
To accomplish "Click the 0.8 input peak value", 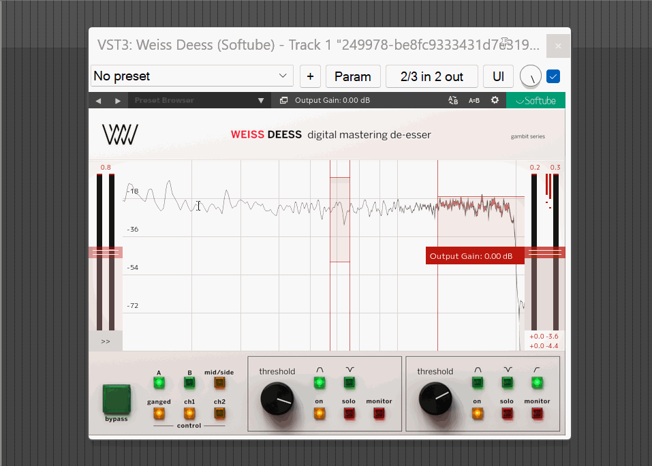I will point(106,167).
